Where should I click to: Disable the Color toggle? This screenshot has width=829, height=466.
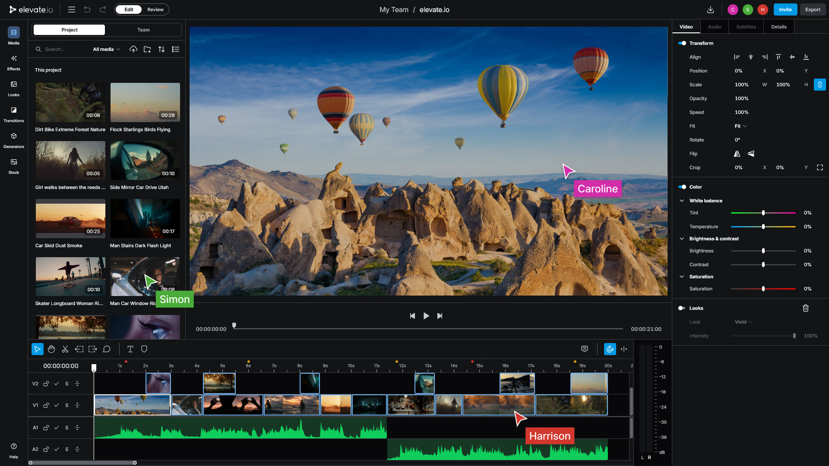(682, 187)
